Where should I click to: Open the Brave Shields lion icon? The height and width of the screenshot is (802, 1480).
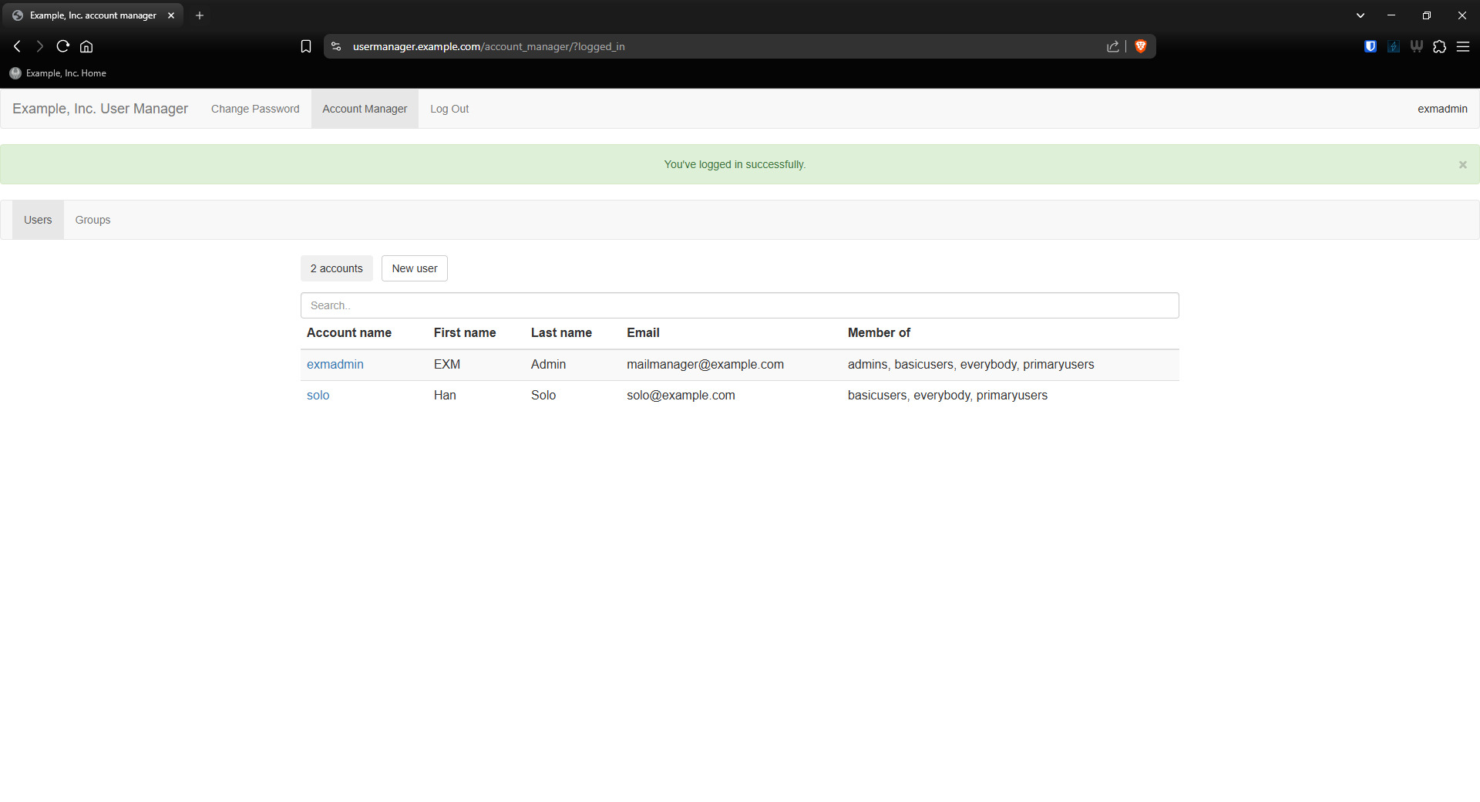(x=1141, y=46)
